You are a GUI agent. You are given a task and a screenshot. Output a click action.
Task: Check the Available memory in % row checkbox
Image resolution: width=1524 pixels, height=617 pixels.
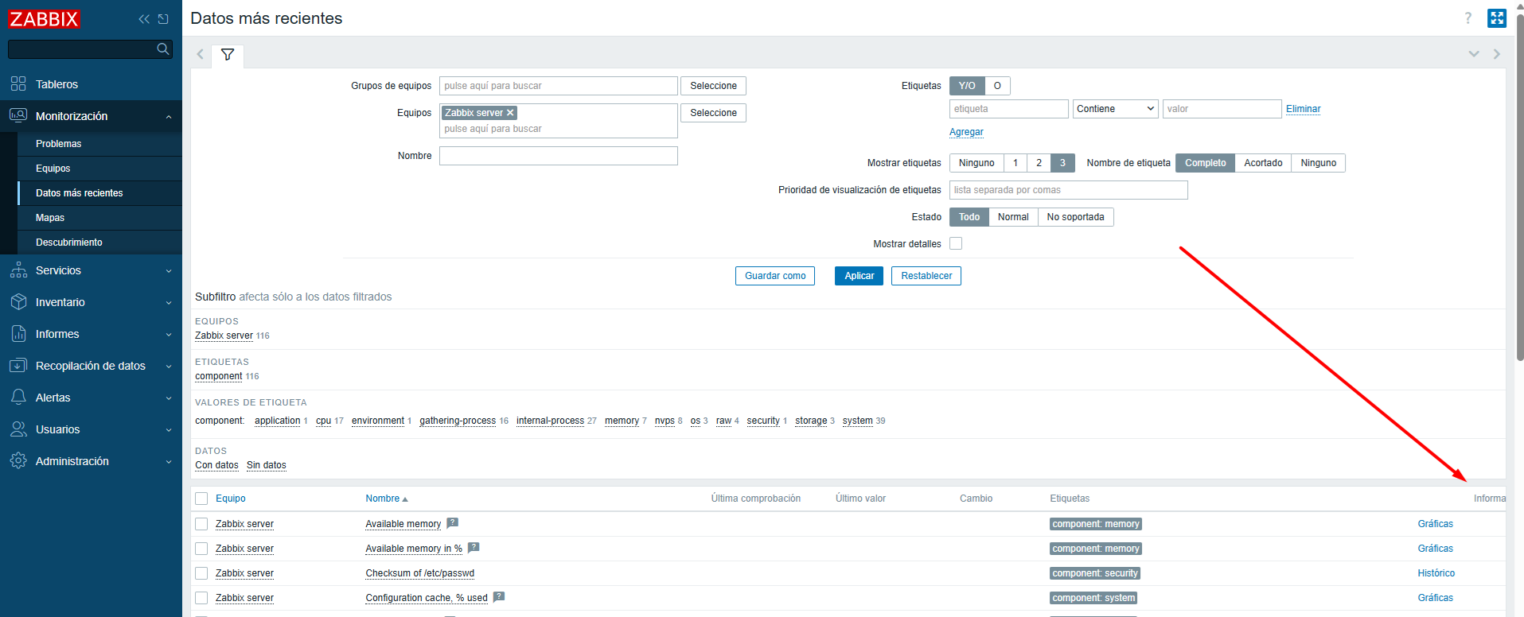click(201, 549)
